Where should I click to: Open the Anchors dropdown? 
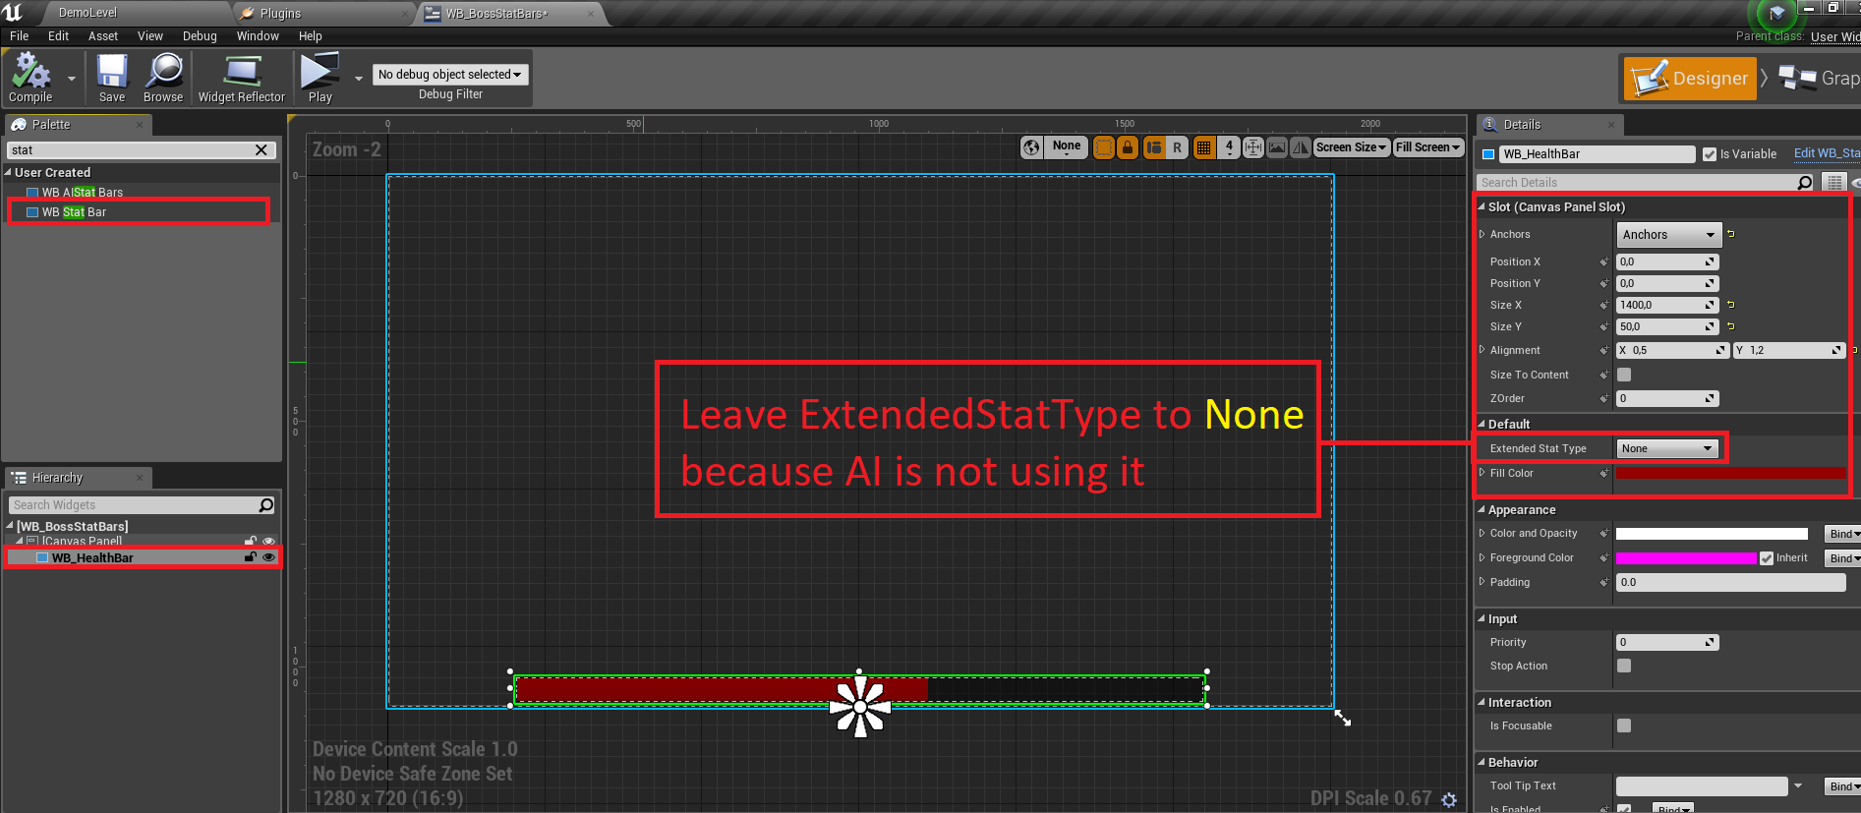(x=1668, y=235)
